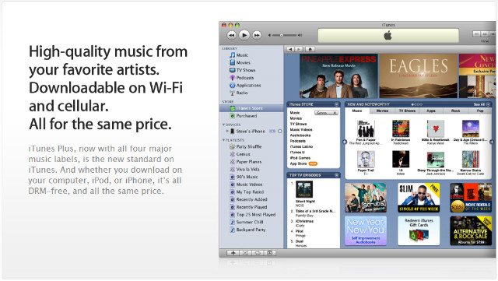Open Slim Single of the Week tile

pos(419,198)
